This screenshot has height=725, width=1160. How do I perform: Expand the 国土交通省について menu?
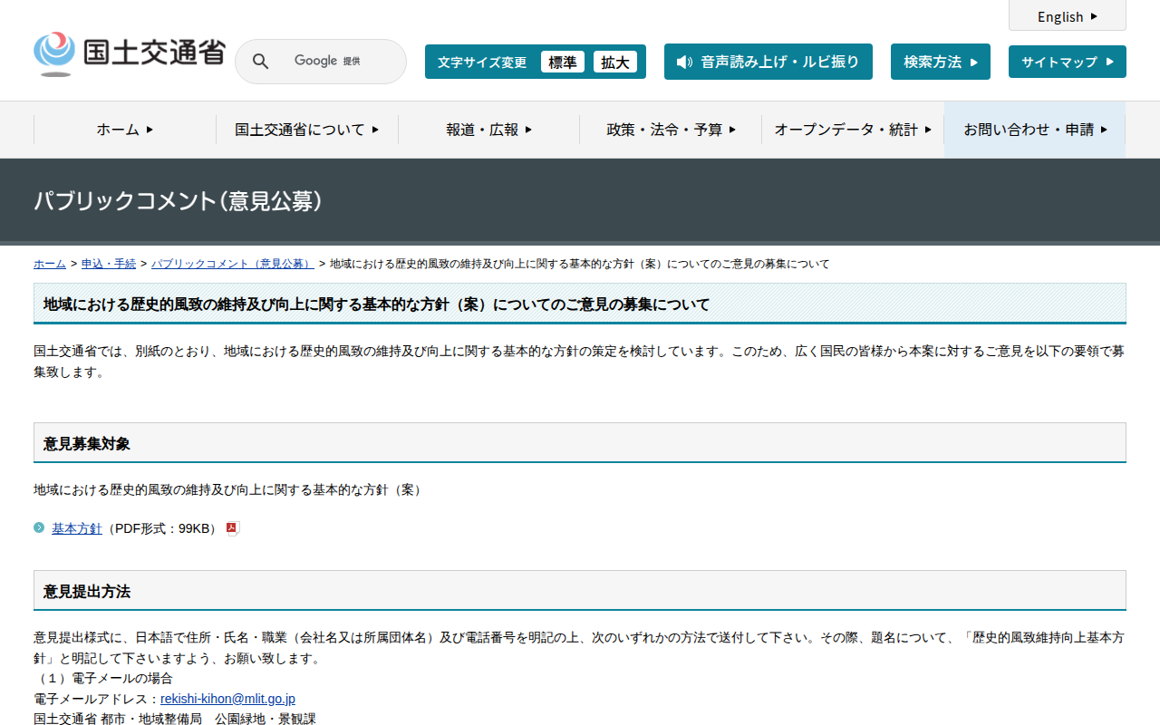[x=306, y=130]
